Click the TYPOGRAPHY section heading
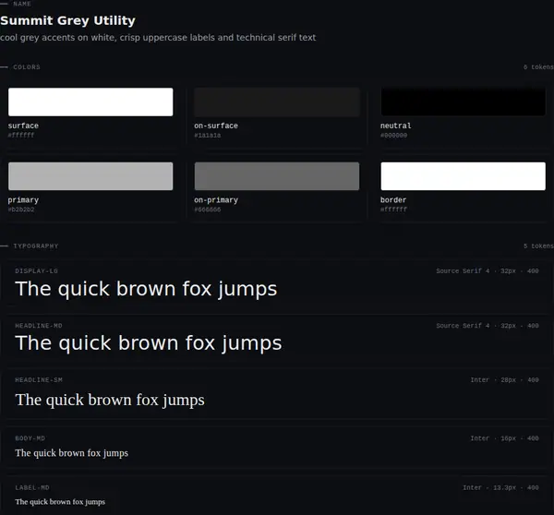 pos(36,246)
